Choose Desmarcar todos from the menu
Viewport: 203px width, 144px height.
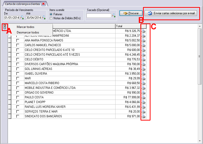28,32
